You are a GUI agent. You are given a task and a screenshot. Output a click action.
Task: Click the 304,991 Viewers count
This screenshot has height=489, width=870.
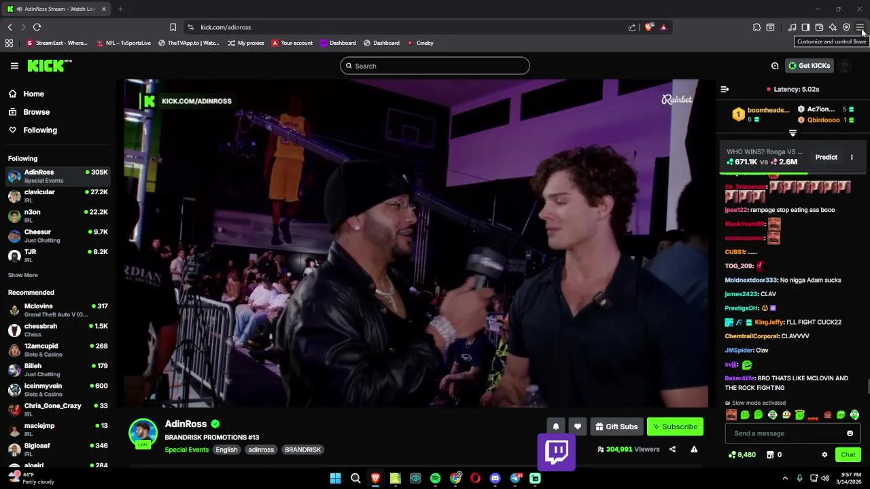click(628, 449)
